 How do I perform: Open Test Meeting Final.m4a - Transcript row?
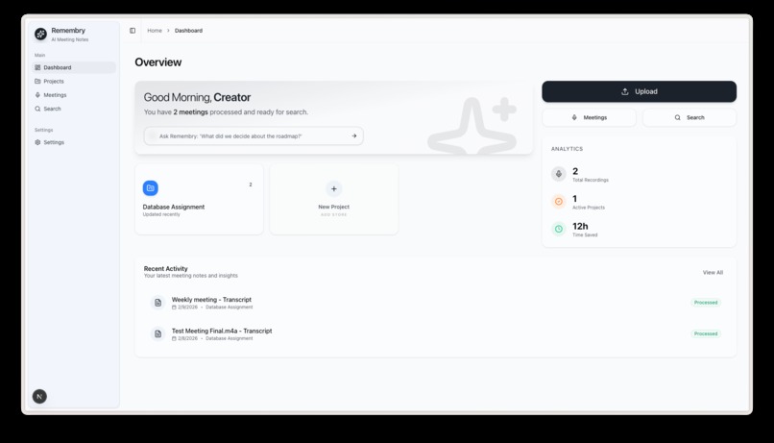[x=435, y=334]
